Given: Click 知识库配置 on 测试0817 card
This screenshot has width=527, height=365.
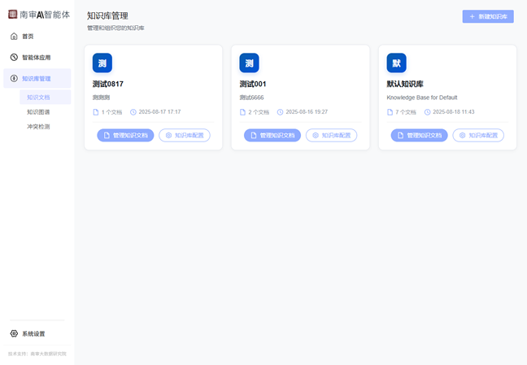Looking at the screenshot, I should click(x=185, y=135).
